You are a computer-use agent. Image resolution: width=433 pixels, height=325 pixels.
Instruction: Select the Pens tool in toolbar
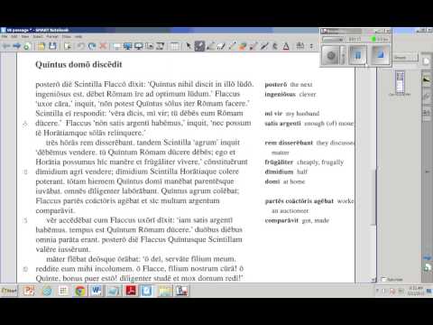pos(199,46)
